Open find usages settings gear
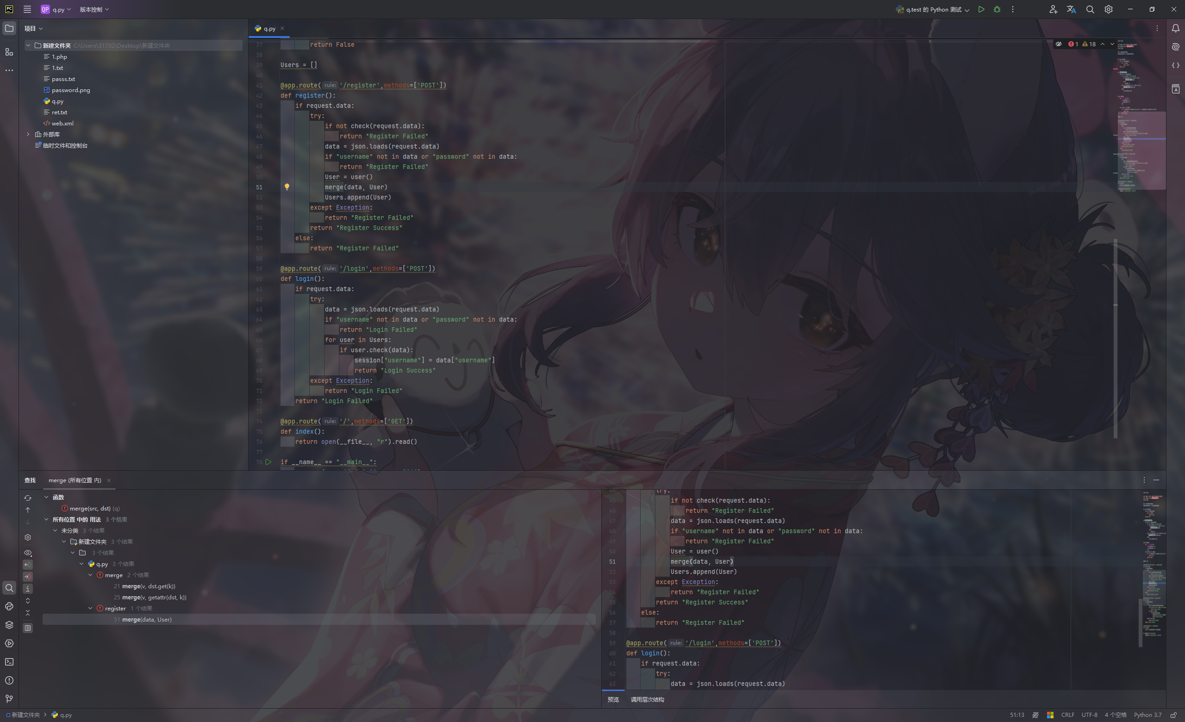Image resolution: width=1185 pixels, height=722 pixels. [28, 537]
